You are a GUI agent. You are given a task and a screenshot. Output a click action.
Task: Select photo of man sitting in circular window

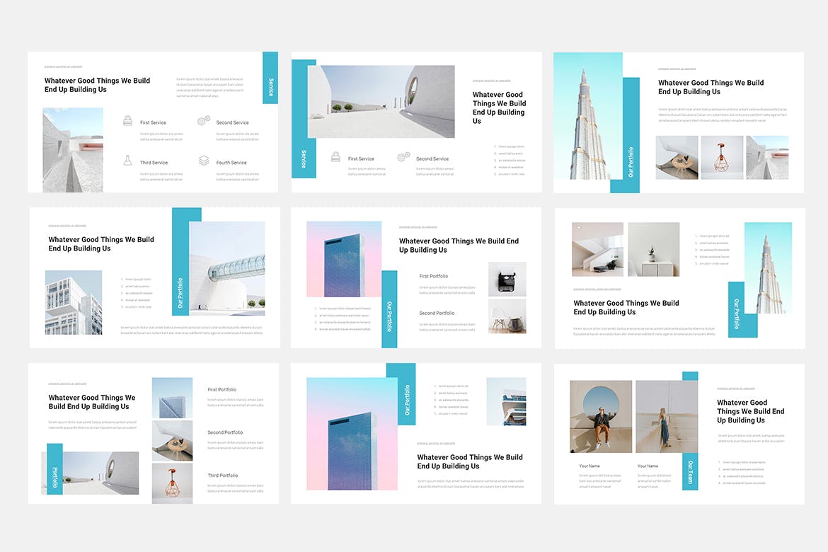[600, 417]
